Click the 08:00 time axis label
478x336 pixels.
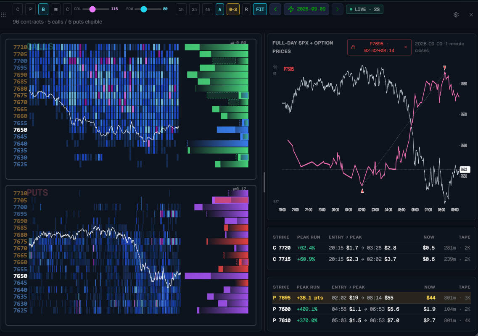point(441,210)
